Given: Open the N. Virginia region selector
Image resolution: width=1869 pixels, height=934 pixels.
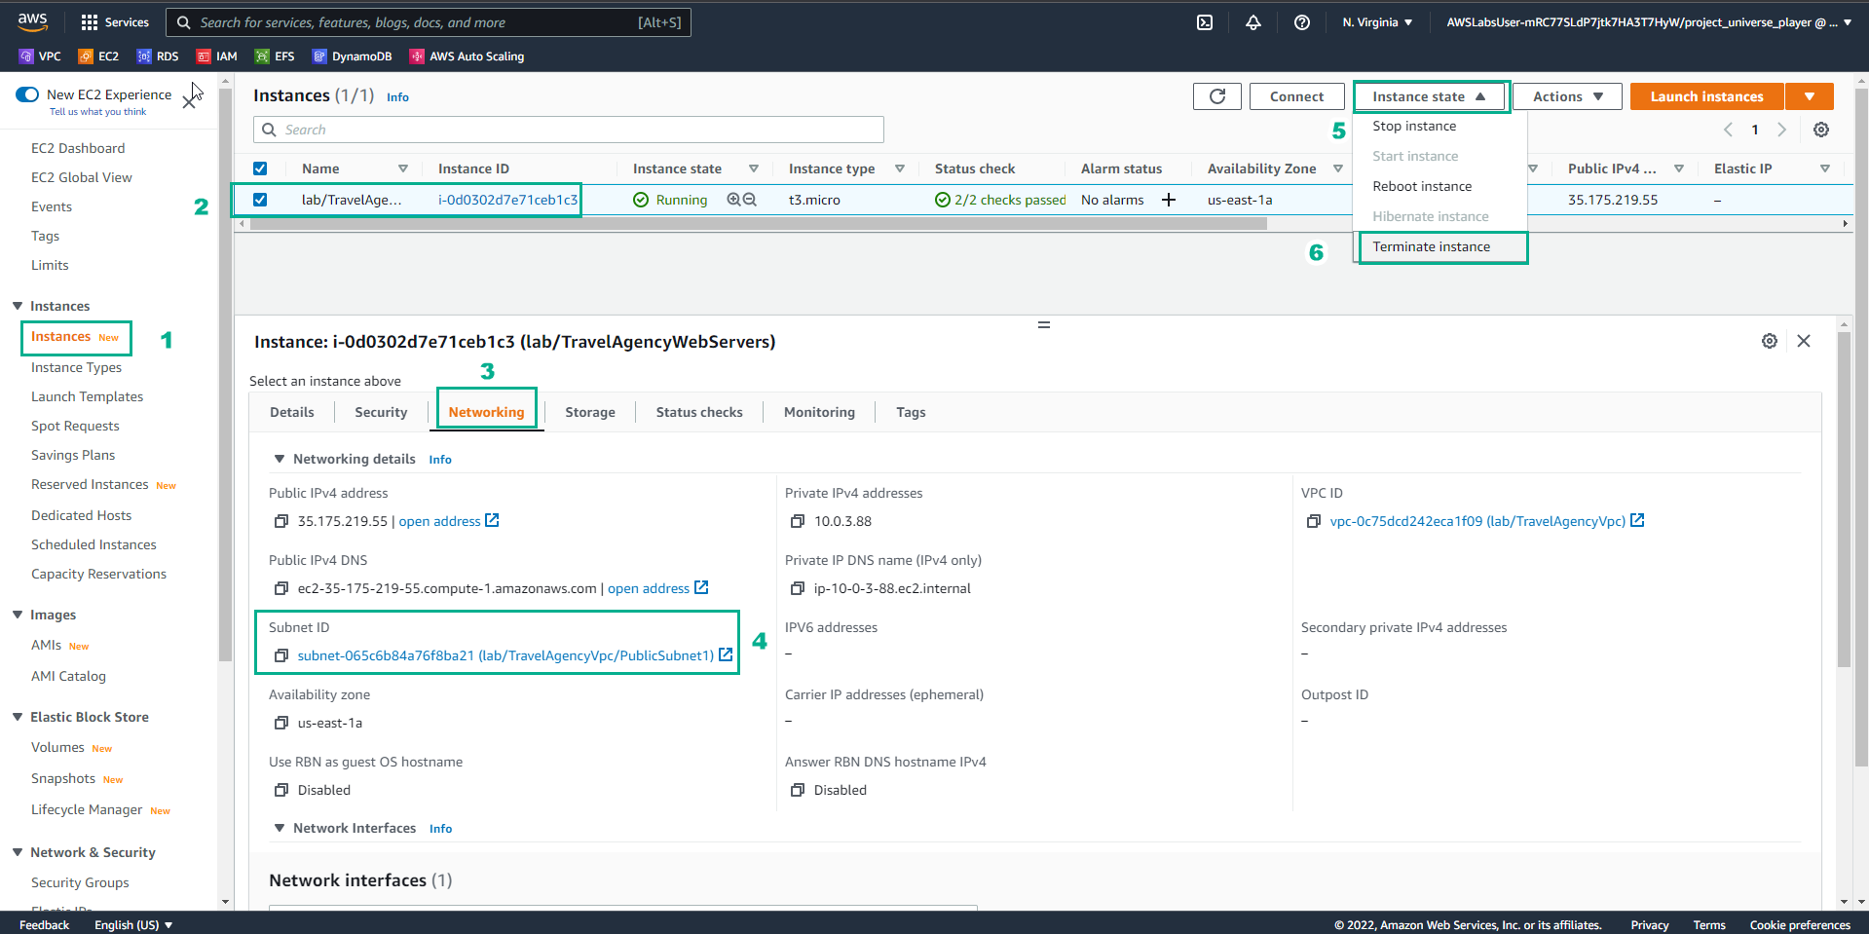Looking at the screenshot, I should [x=1377, y=22].
